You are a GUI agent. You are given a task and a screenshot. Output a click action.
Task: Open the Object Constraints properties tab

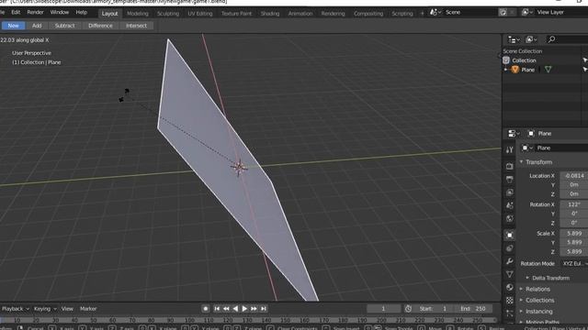[509, 248]
